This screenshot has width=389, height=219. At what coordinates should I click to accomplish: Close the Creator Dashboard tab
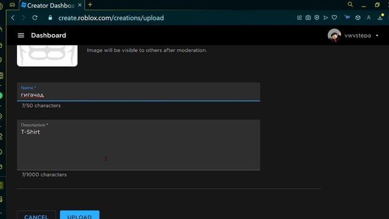(80, 5)
